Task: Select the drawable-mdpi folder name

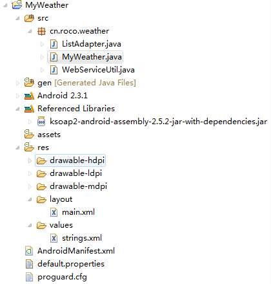Action: point(78,187)
